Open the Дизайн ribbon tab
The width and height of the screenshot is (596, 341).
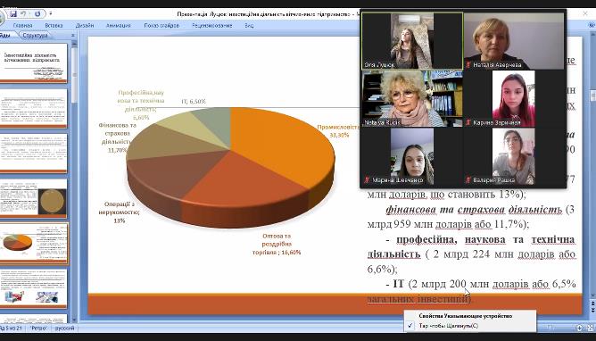85,26
